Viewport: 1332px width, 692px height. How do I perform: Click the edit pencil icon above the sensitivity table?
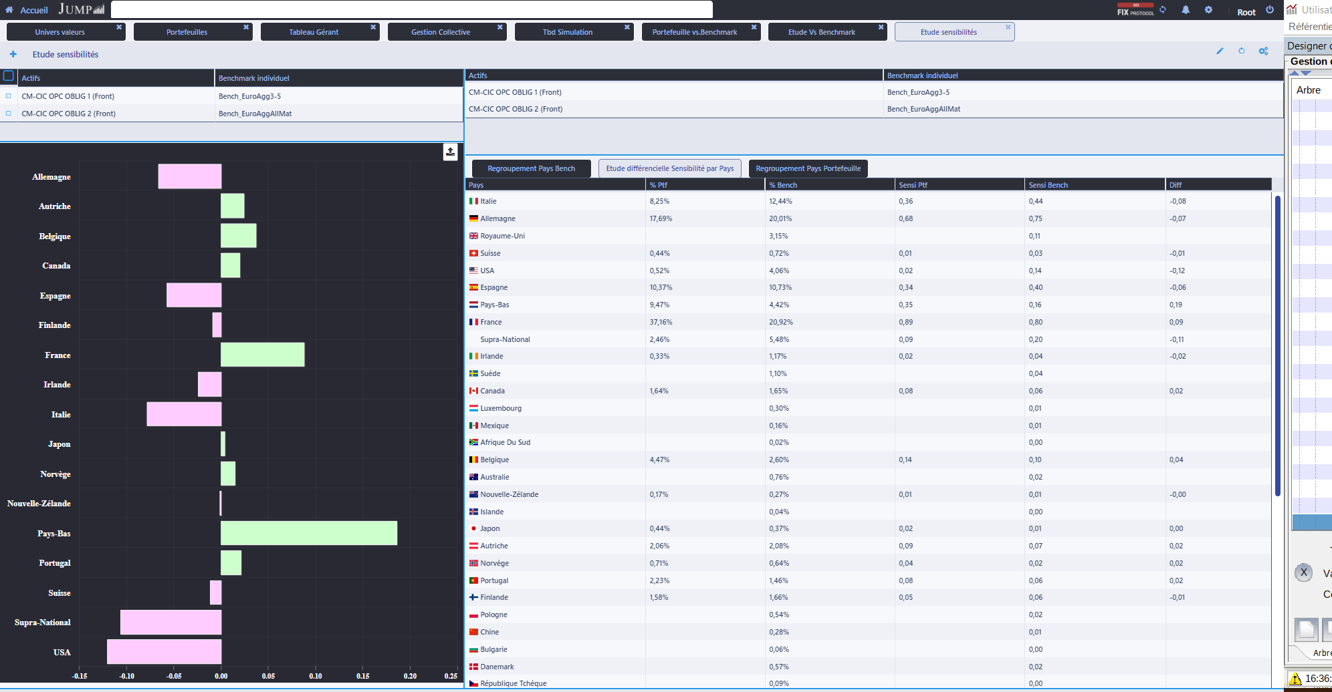click(1220, 51)
